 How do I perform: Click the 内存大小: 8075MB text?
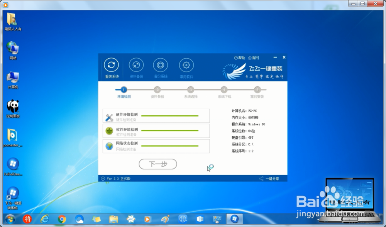tap(245, 117)
